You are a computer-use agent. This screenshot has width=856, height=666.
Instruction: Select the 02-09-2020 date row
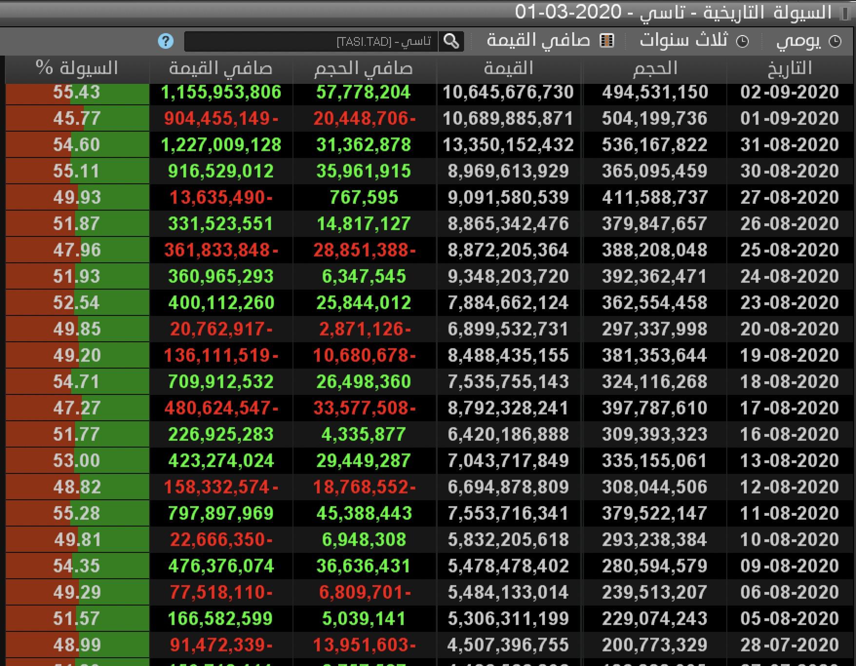430,92
